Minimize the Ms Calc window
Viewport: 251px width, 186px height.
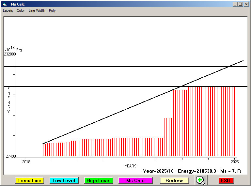coord(235,4)
